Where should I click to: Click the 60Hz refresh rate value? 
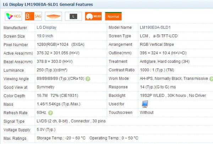41,112
